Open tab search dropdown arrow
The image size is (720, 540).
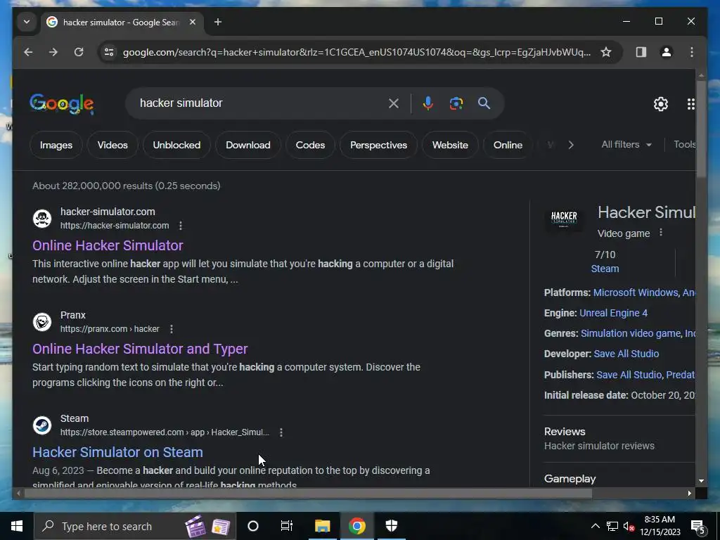(x=27, y=22)
